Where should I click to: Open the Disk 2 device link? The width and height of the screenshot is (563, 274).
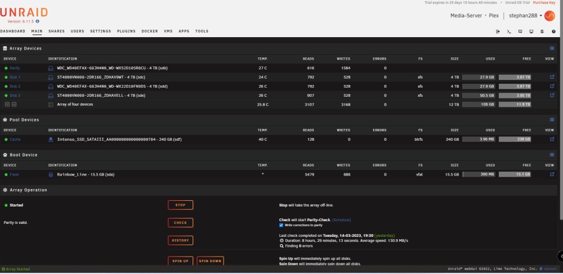click(15, 87)
